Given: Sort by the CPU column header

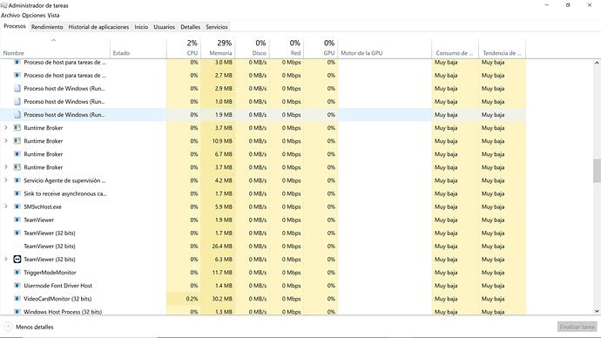Looking at the screenshot, I should (x=184, y=48).
